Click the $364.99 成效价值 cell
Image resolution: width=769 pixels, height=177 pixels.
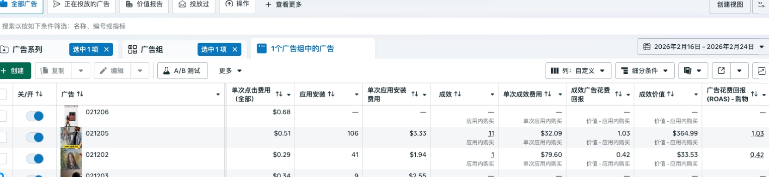(685, 133)
